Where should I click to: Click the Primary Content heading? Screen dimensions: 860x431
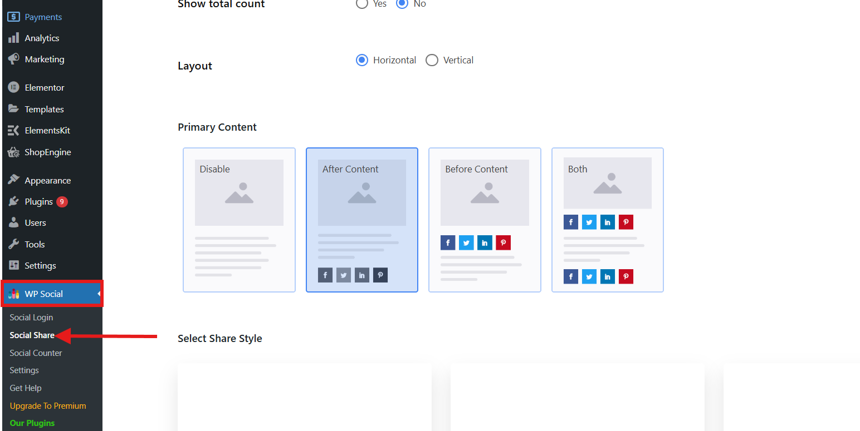(217, 127)
